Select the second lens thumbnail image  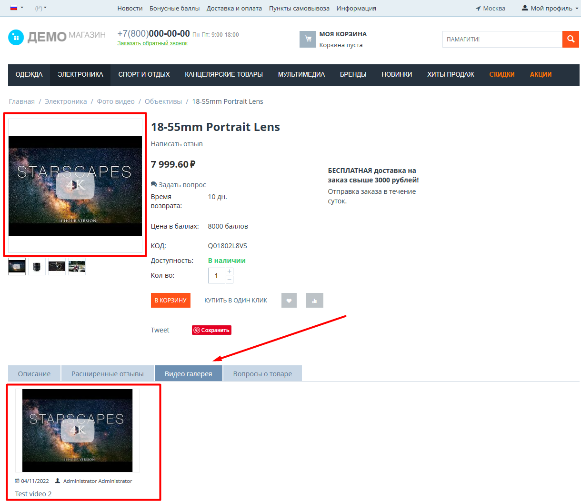click(37, 267)
